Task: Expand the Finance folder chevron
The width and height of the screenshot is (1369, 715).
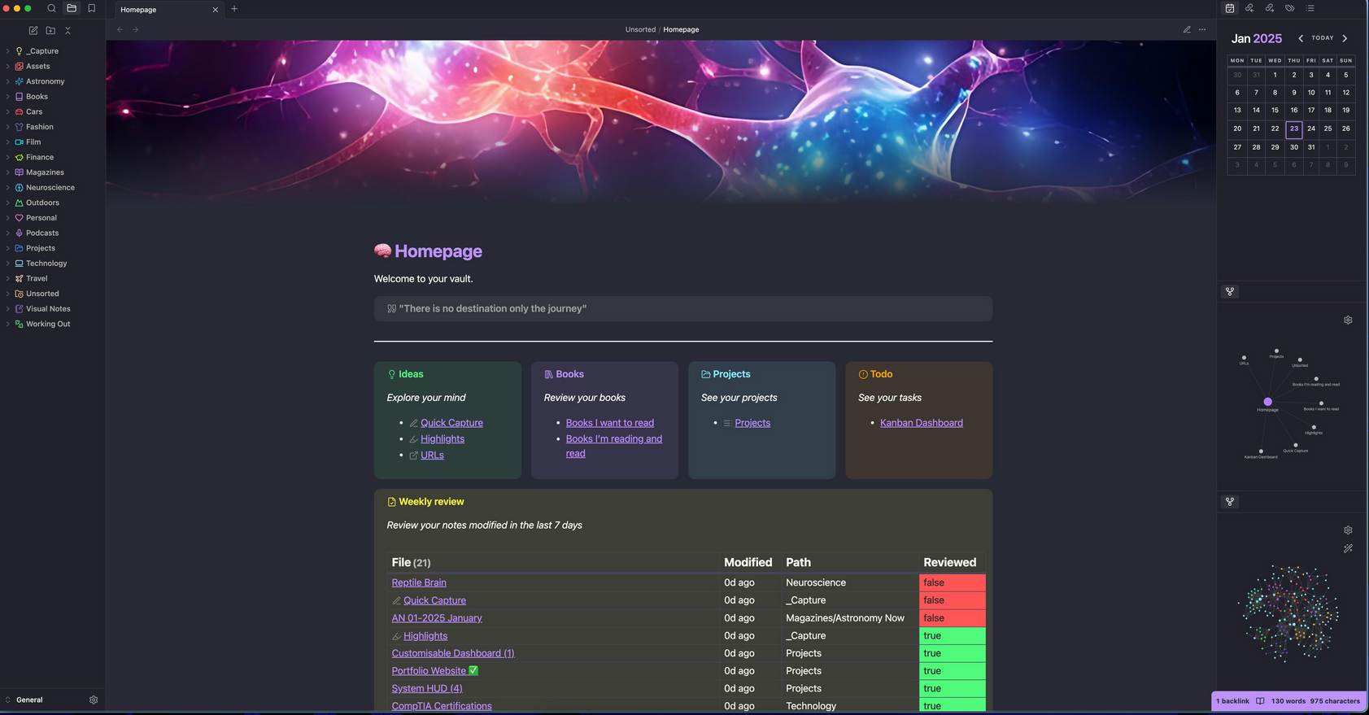Action: [x=8, y=157]
